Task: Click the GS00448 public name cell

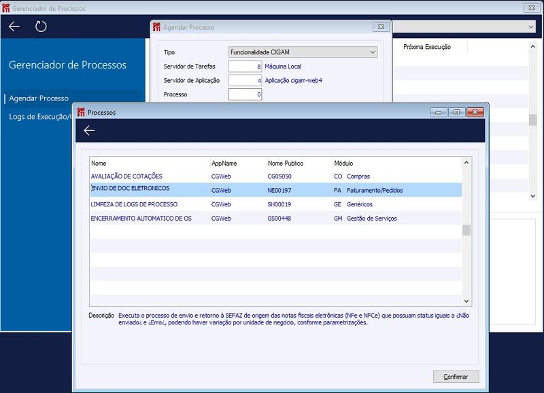Action: tap(279, 219)
